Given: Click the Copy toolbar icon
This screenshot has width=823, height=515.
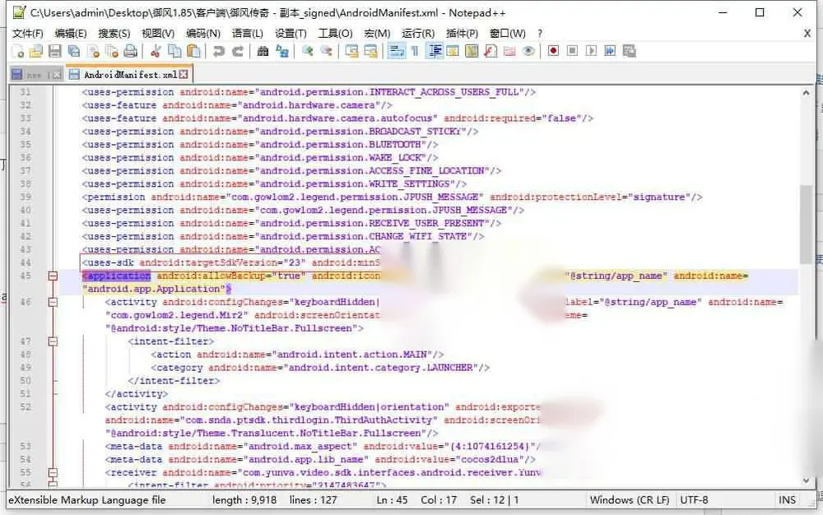Looking at the screenshot, I should (174, 51).
